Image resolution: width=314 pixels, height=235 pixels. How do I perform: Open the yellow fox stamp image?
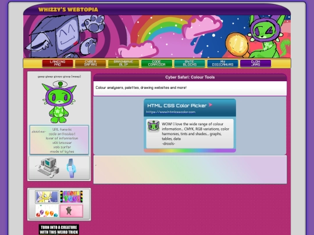47,197
